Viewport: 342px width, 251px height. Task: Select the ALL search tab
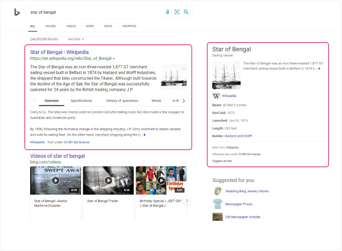[x=32, y=26]
